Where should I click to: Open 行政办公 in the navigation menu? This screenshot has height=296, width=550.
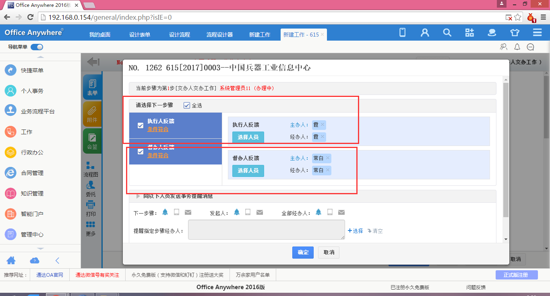32,152
